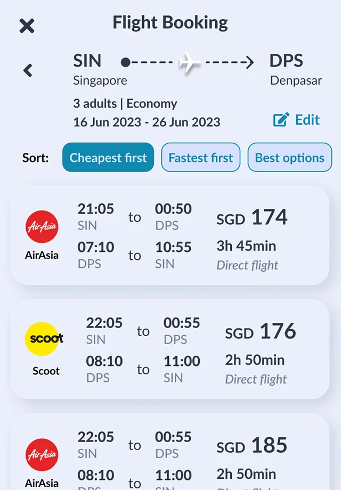
Task: Click the Flight Booking title
Action: 169,22
